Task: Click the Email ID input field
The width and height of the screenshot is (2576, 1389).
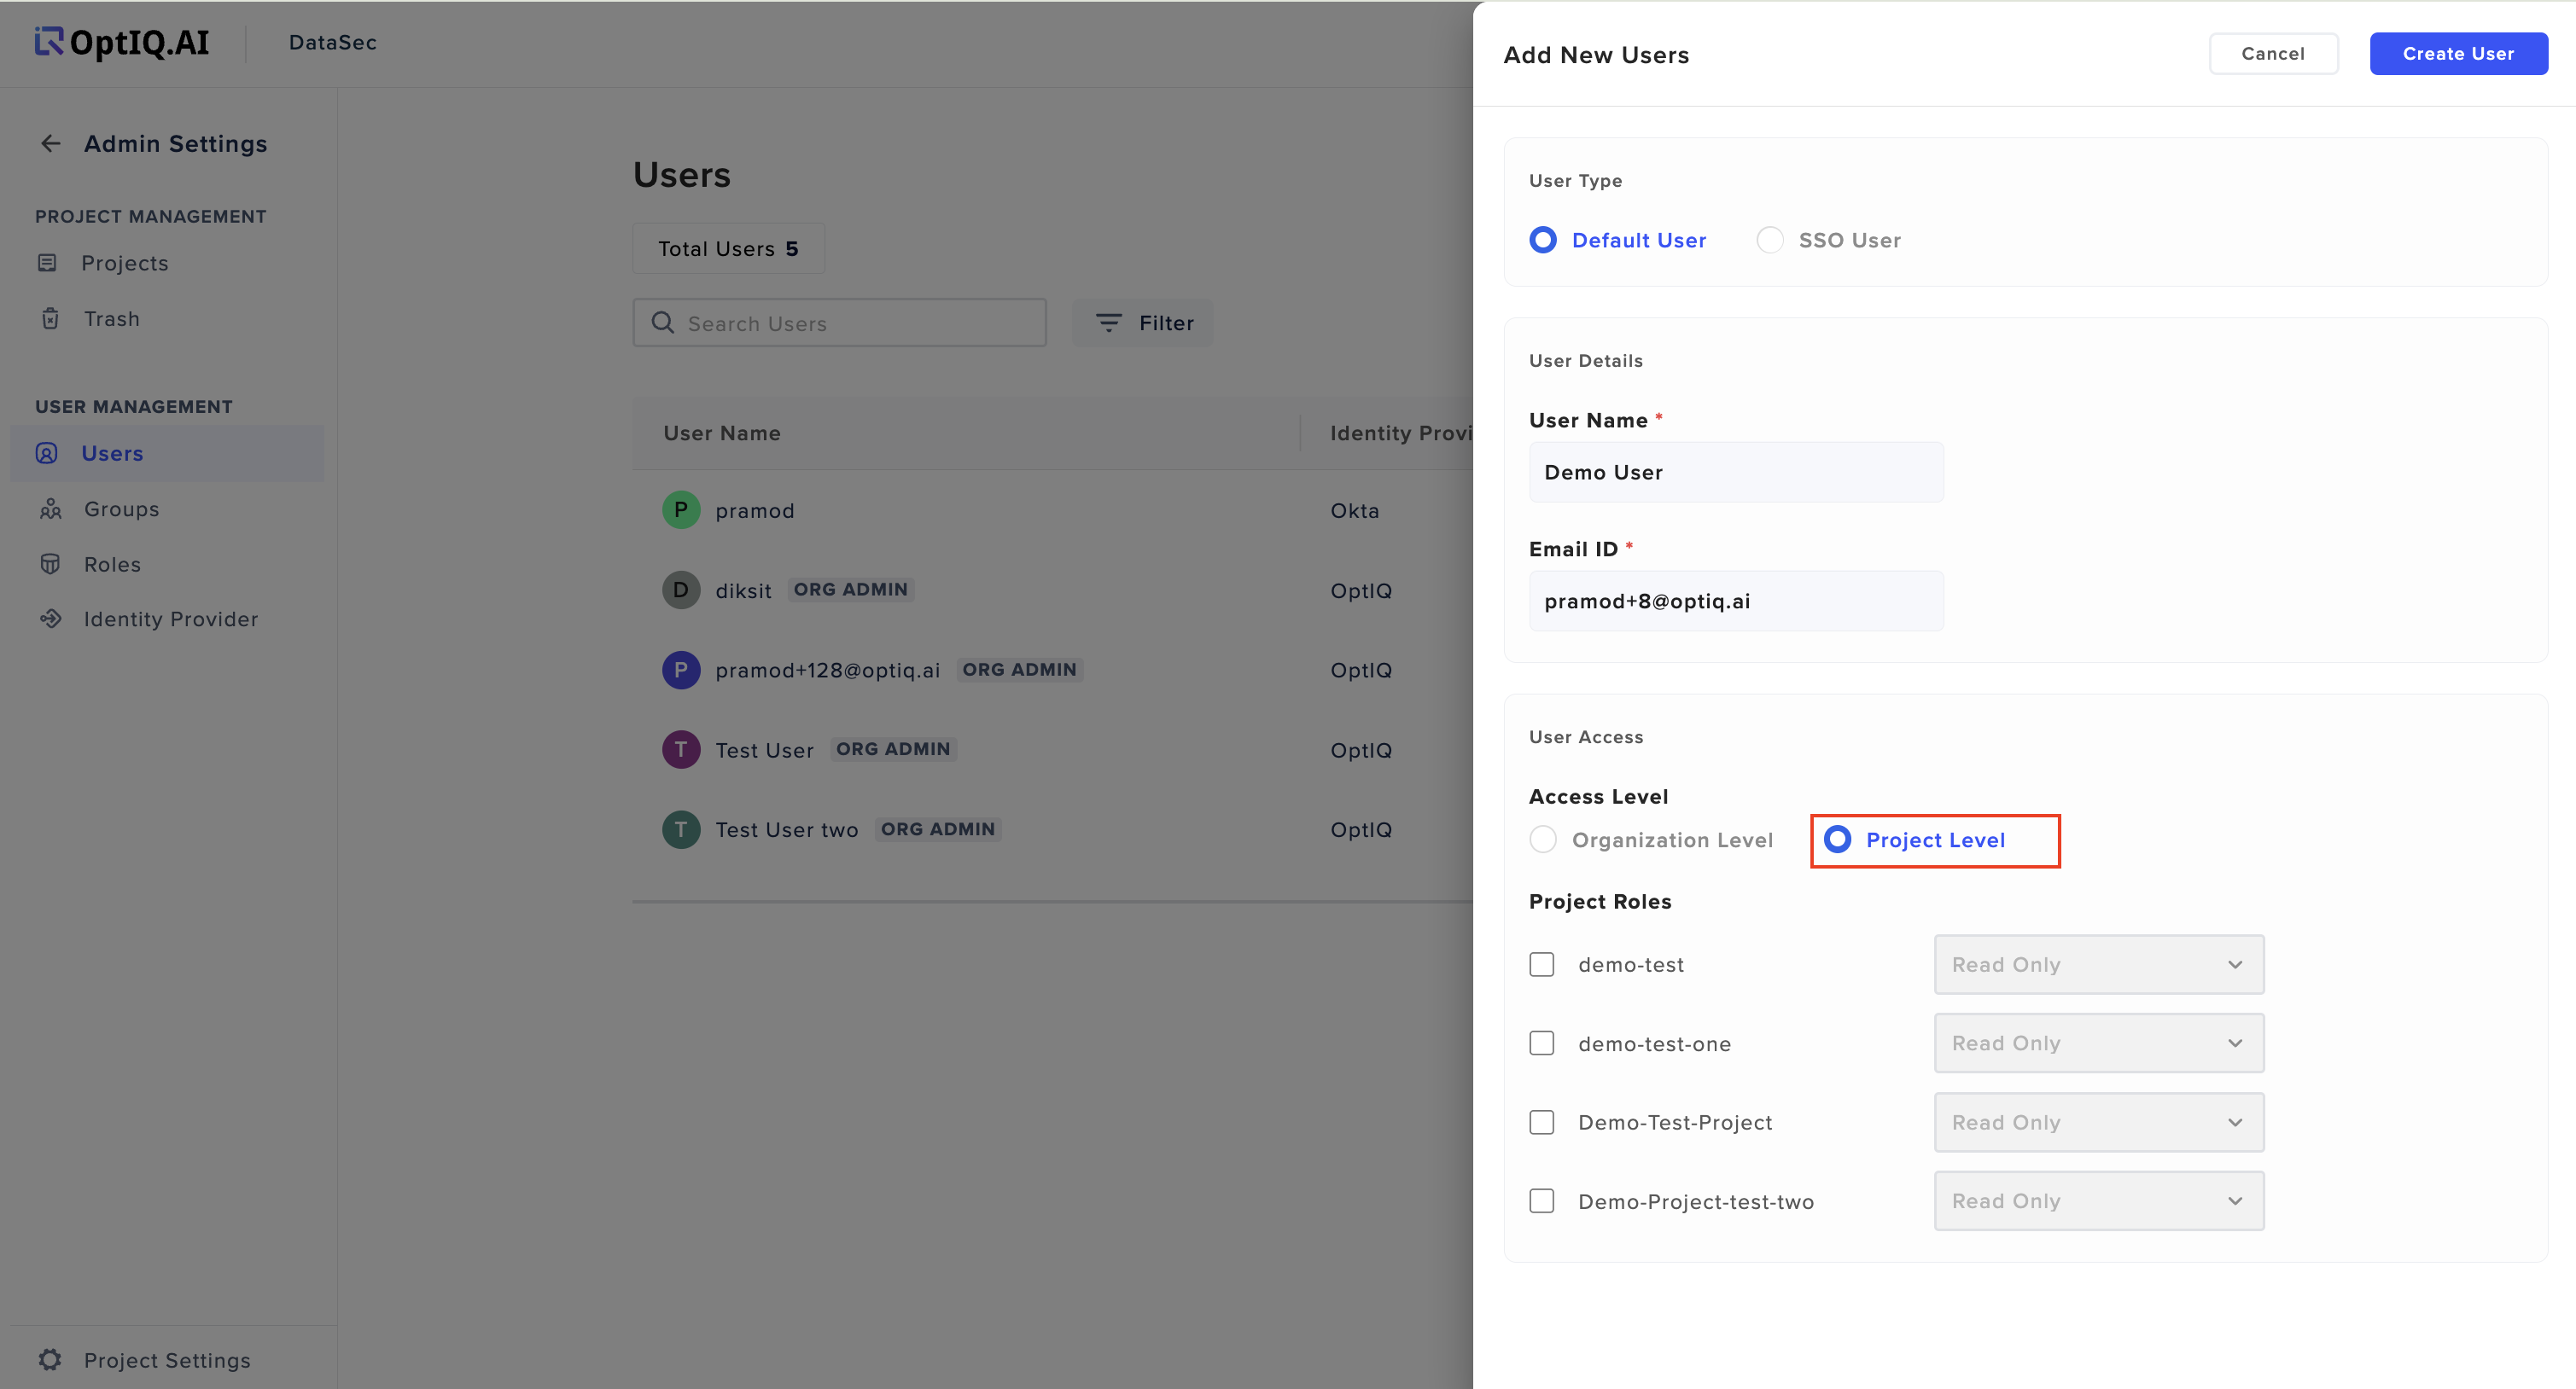Action: (1736, 602)
